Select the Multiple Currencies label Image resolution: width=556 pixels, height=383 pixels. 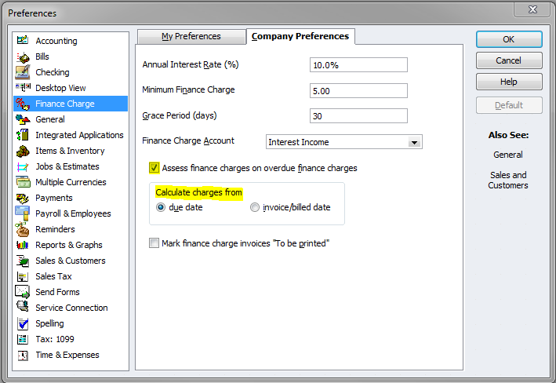pos(71,182)
